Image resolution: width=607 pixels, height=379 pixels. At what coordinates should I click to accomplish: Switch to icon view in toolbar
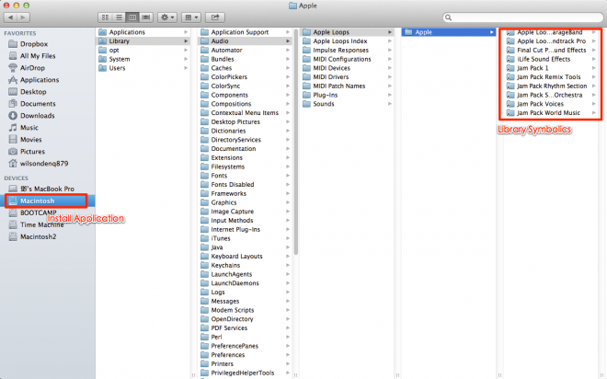pyautogui.click(x=105, y=17)
